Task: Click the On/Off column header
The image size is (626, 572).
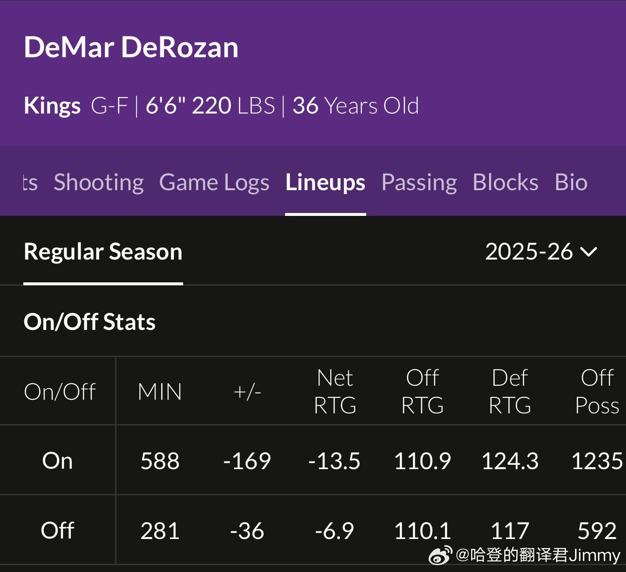Action: point(60,392)
